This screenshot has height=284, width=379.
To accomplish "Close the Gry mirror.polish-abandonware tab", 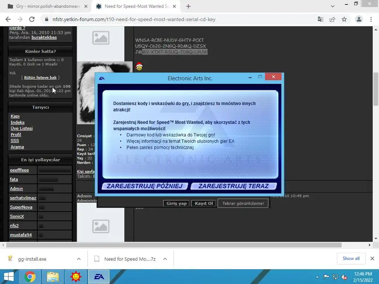I will (85, 6).
